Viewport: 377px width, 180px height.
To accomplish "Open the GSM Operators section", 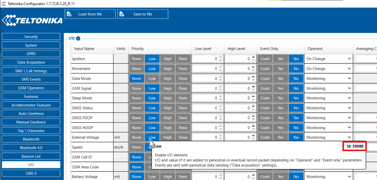I will [31, 88].
